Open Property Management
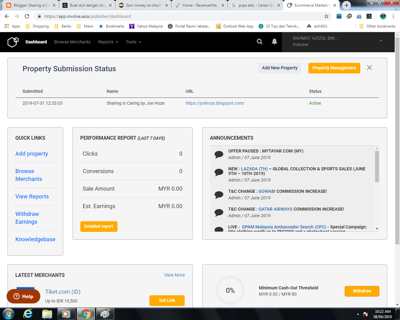The image size is (400, 320). 334,68
